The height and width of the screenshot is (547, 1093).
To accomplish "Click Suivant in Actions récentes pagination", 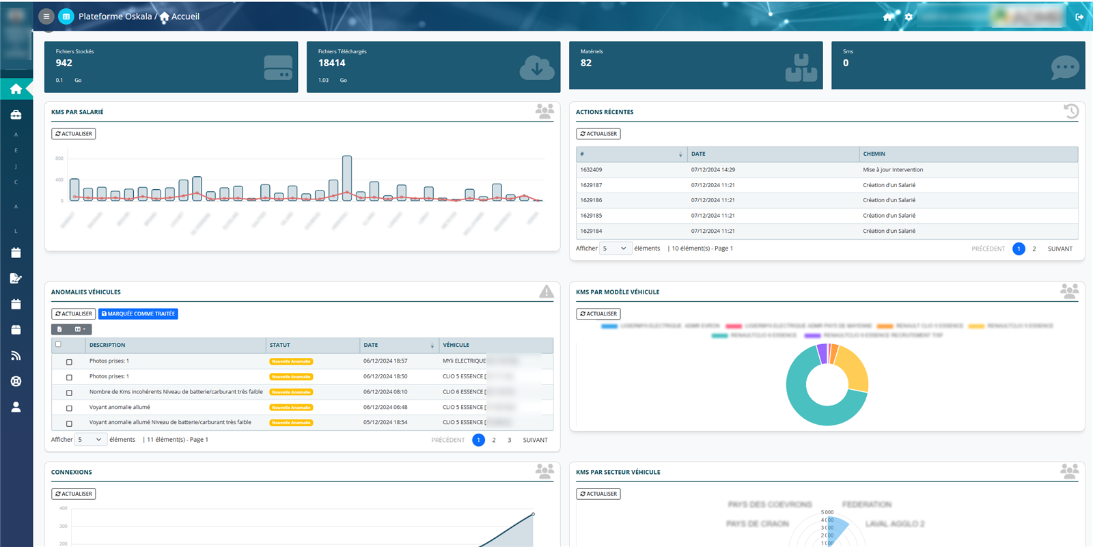I will [x=1060, y=249].
